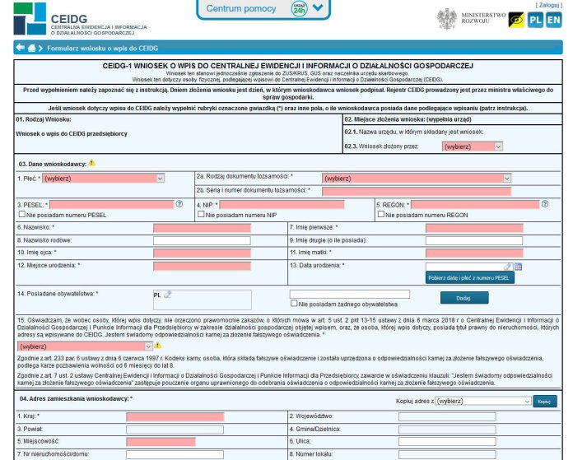Open the accessibility eye icon
The height and width of the screenshot is (460, 573).
516,19
